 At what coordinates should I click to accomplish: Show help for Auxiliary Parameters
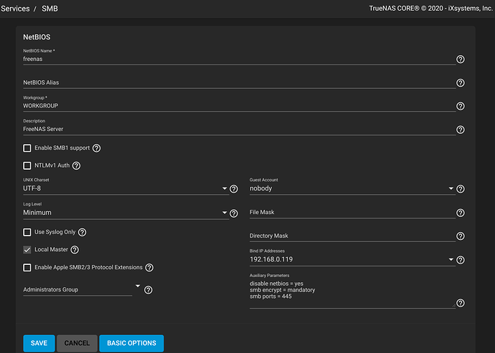tap(461, 303)
